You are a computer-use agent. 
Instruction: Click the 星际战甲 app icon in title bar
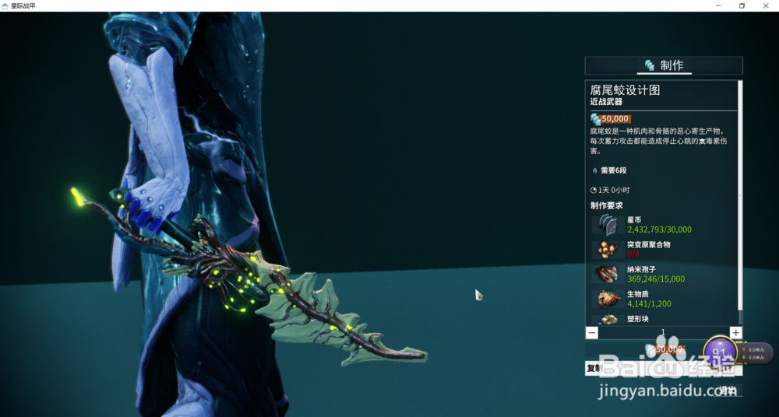click(x=5, y=5)
